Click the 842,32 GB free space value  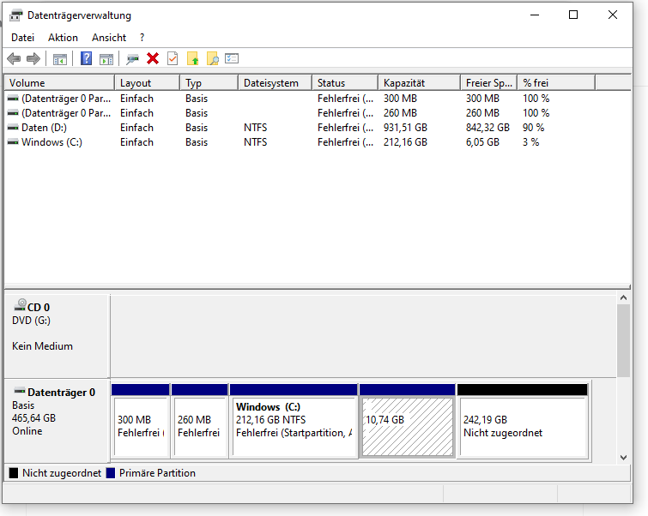pyautogui.click(x=488, y=128)
